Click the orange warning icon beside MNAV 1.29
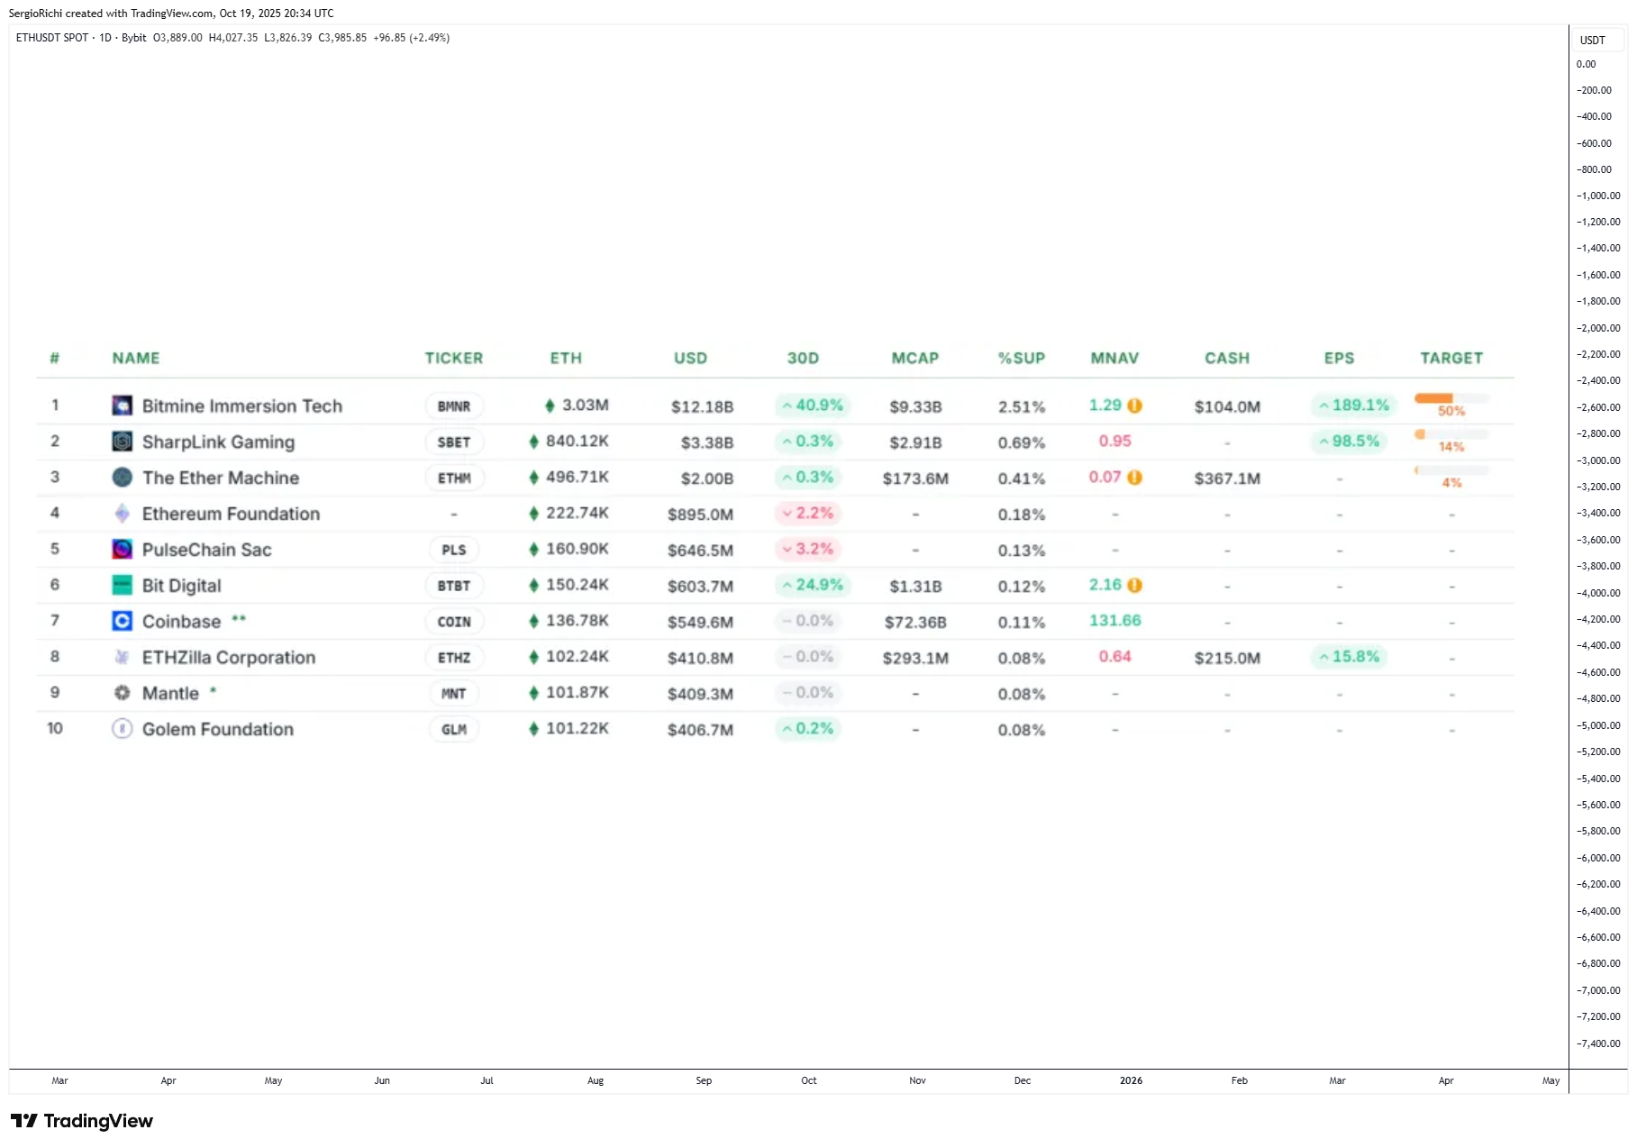The image size is (1637, 1148). pyautogui.click(x=1135, y=405)
